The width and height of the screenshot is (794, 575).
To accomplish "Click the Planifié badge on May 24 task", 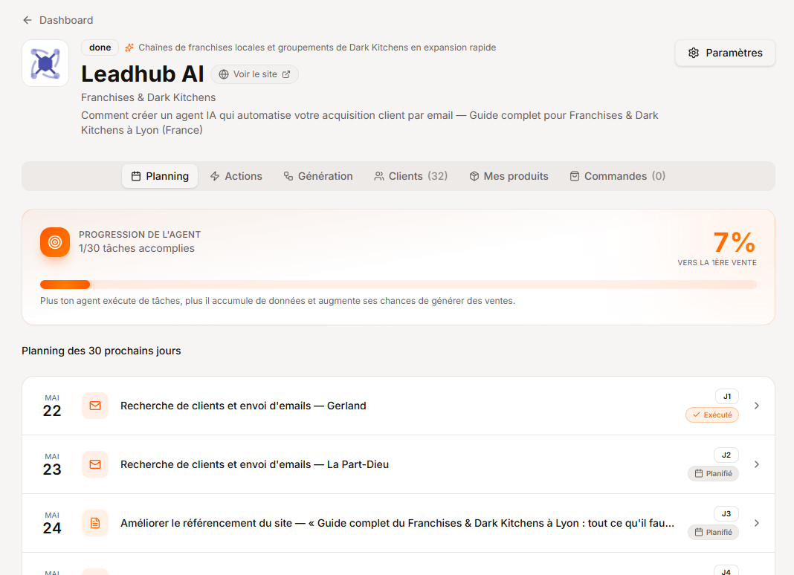I will 713,533.
